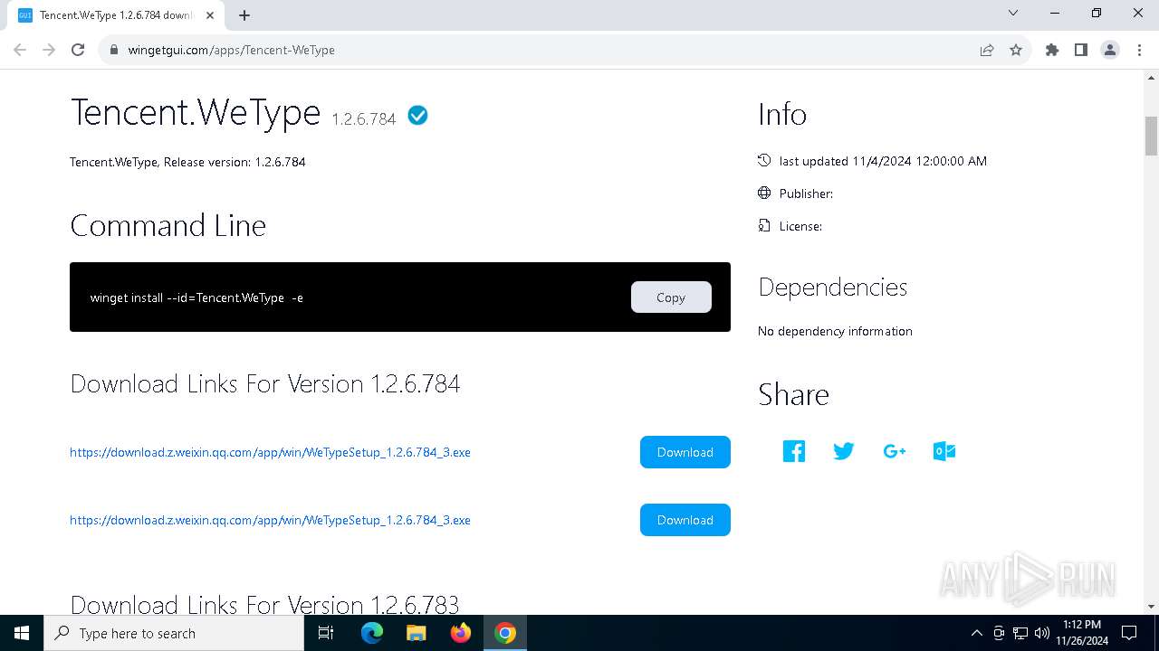The height and width of the screenshot is (651, 1159).
Task: Open network status tray icon
Action: point(1020,633)
